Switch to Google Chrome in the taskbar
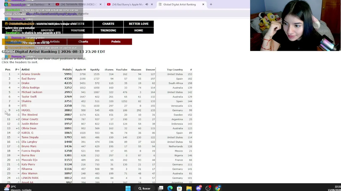The width and height of the screenshot is (341, 191). click(x=218, y=188)
